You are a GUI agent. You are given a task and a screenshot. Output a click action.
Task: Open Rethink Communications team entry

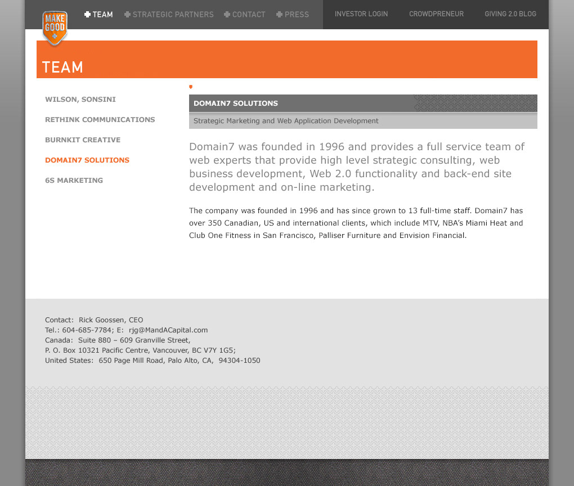point(100,120)
